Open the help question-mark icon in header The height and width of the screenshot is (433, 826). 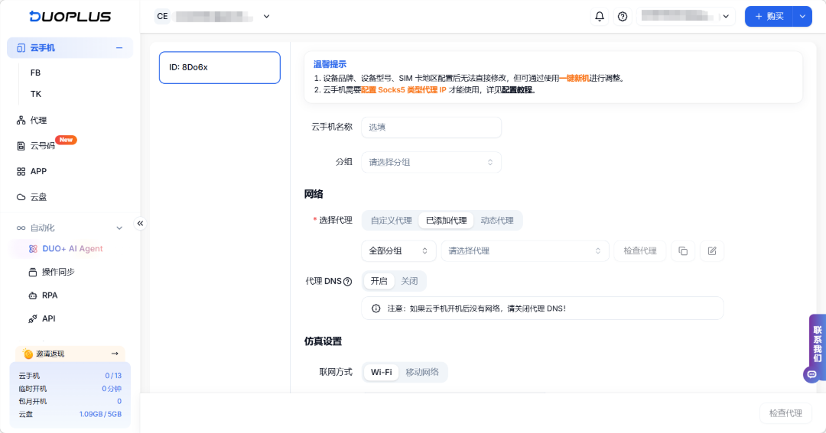[623, 16]
